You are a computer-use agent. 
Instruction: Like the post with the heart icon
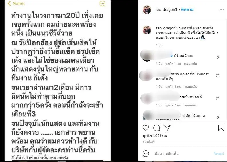click(146, 128)
